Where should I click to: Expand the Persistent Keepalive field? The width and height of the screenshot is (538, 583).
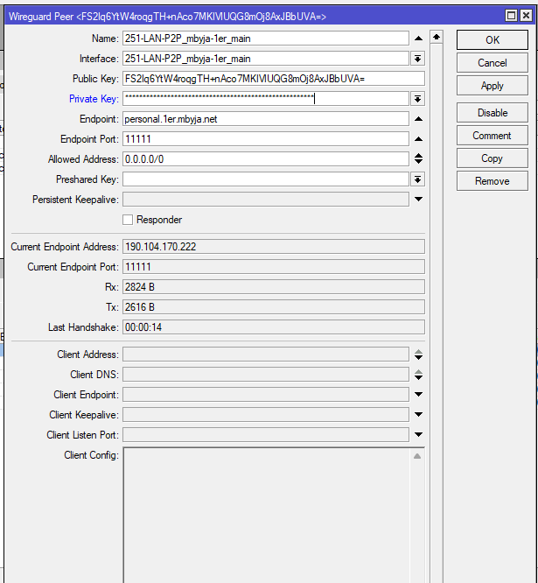click(418, 200)
